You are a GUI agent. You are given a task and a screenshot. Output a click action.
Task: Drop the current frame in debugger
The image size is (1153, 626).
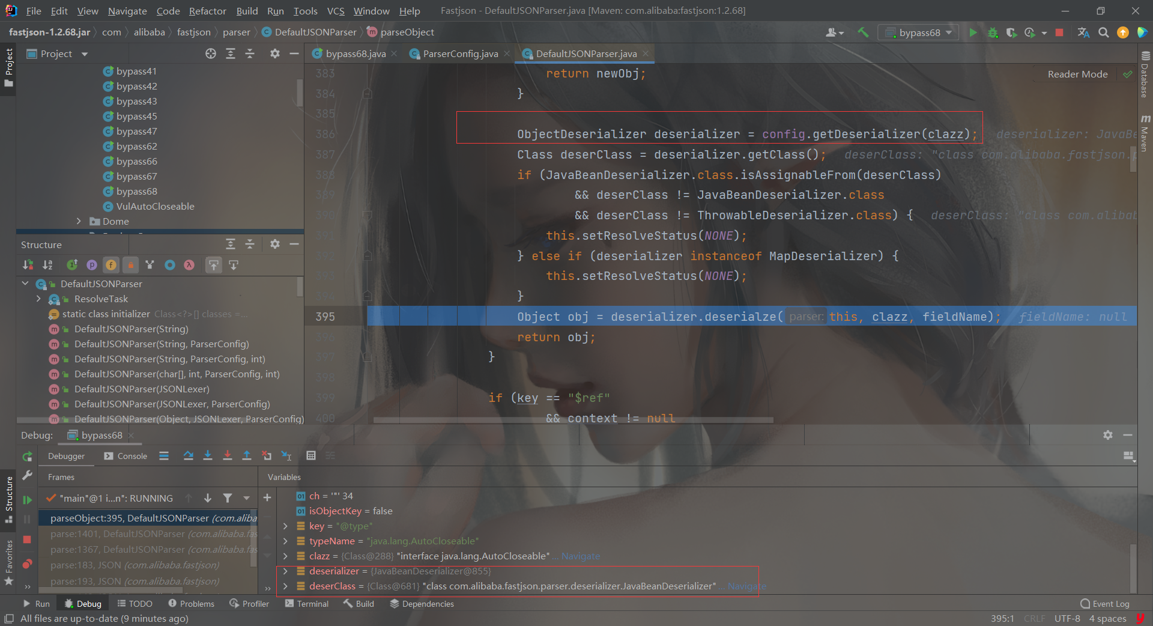(x=266, y=456)
